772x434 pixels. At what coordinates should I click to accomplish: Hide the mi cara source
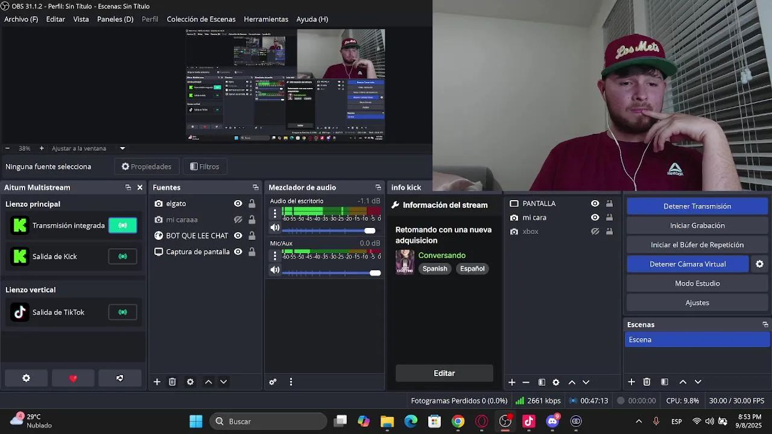(x=595, y=218)
